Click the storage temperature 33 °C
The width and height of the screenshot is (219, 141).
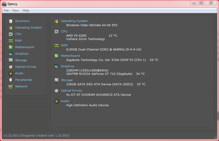pyautogui.click(x=141, y=84)
